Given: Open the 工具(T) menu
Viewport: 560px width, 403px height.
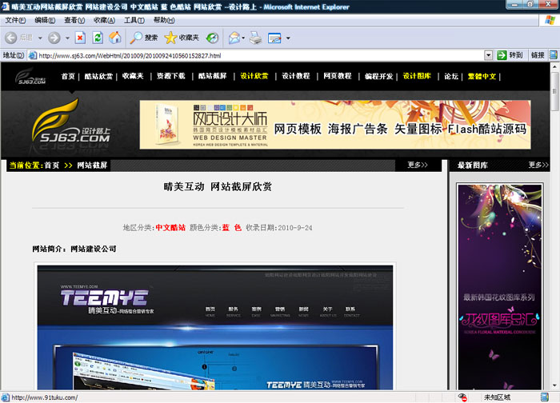Looking at the screenshot, I should pos(134,20).
